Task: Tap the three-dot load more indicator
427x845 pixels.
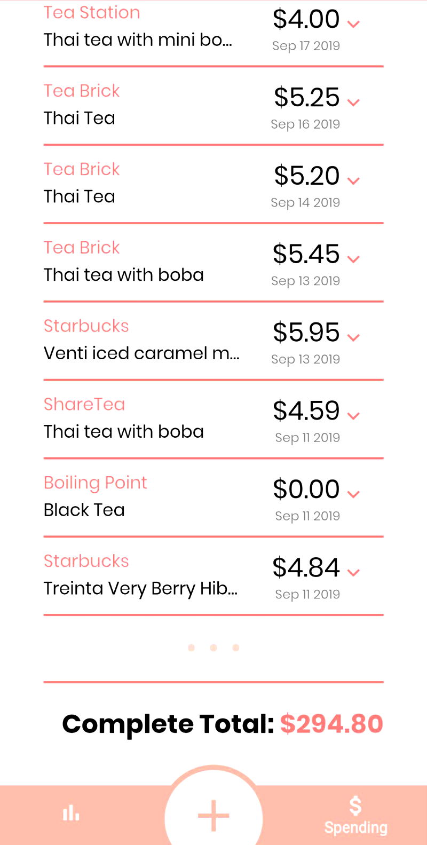Action: click(x=213, y=647)
